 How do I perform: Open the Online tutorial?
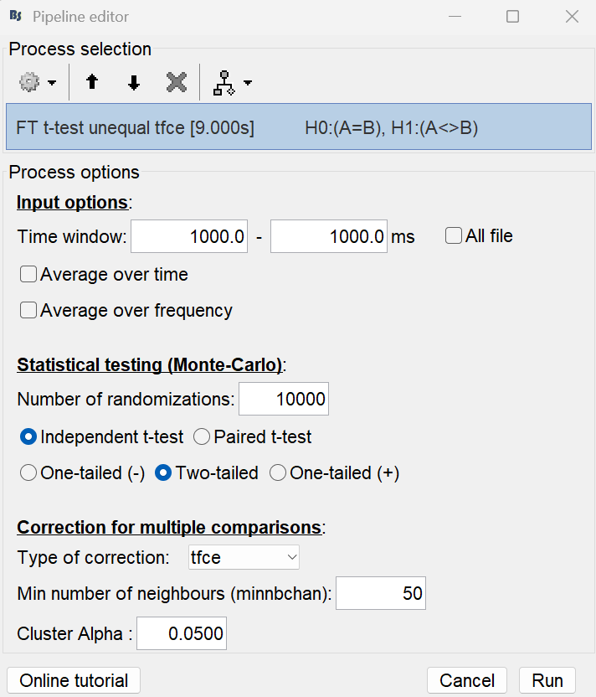click(x=74, y=680)
